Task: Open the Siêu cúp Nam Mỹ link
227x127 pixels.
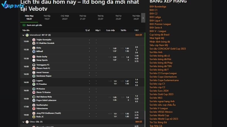Action: [x=159, y=45]
